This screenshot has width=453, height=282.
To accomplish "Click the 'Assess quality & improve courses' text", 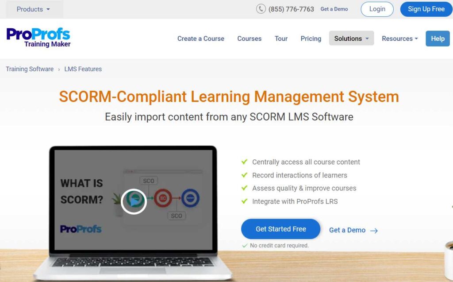I will (x=304, y=188).
